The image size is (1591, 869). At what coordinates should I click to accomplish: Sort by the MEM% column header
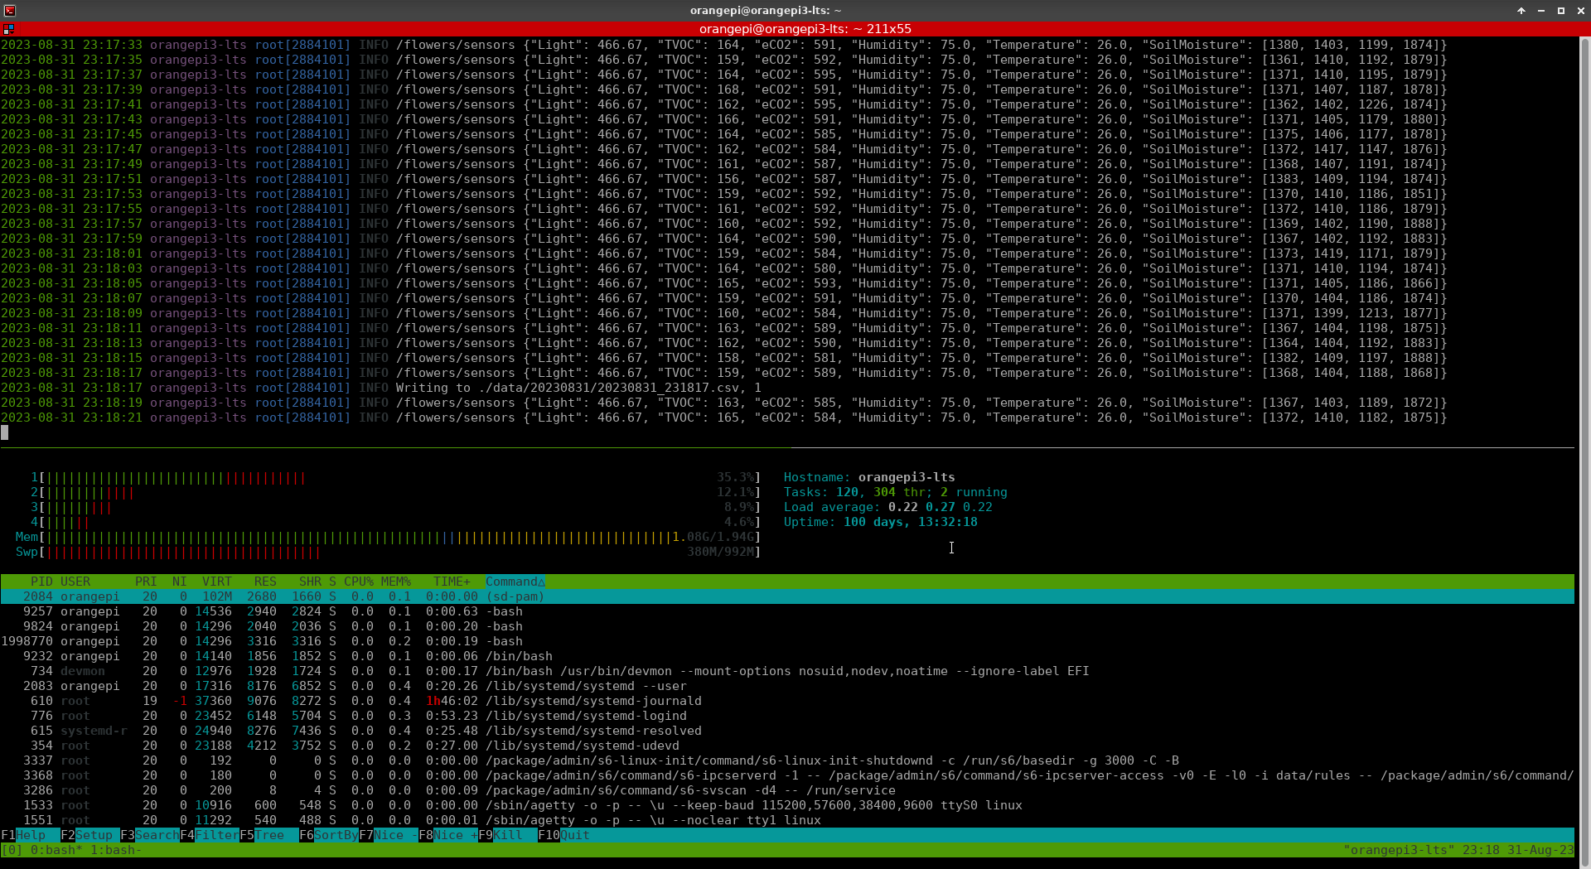tap(396, 582)
